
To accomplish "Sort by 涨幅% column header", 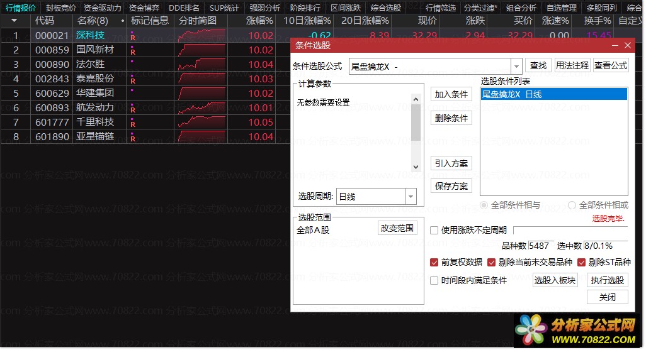I will tap(259, 21).
